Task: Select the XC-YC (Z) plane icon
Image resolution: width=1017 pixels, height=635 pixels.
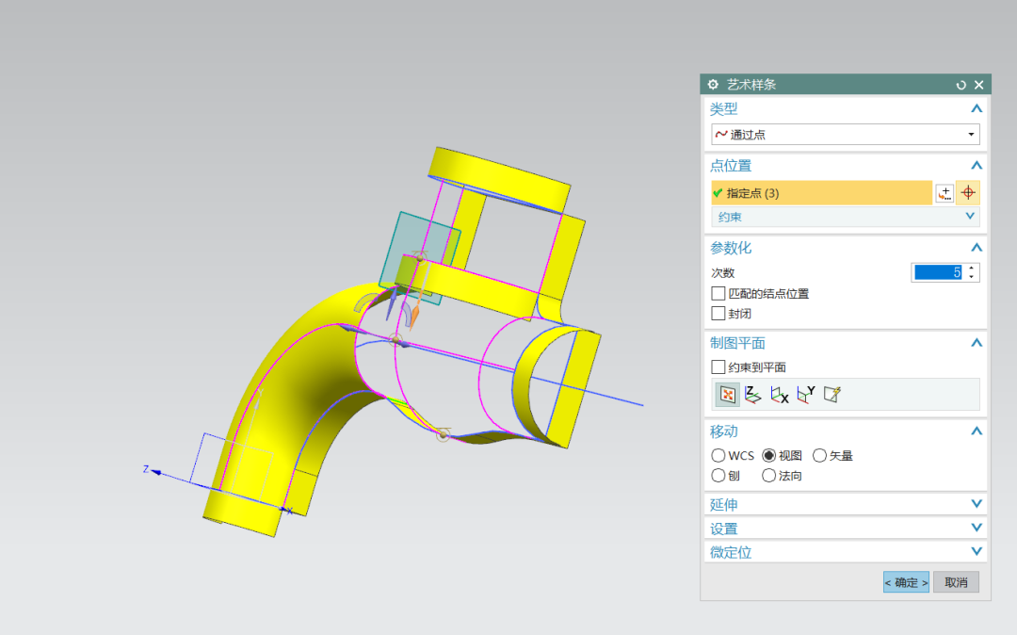Action: 753,394
